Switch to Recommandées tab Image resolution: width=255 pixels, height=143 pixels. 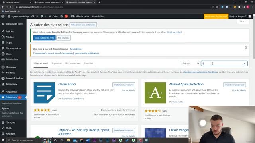click(x=73, y=63)
